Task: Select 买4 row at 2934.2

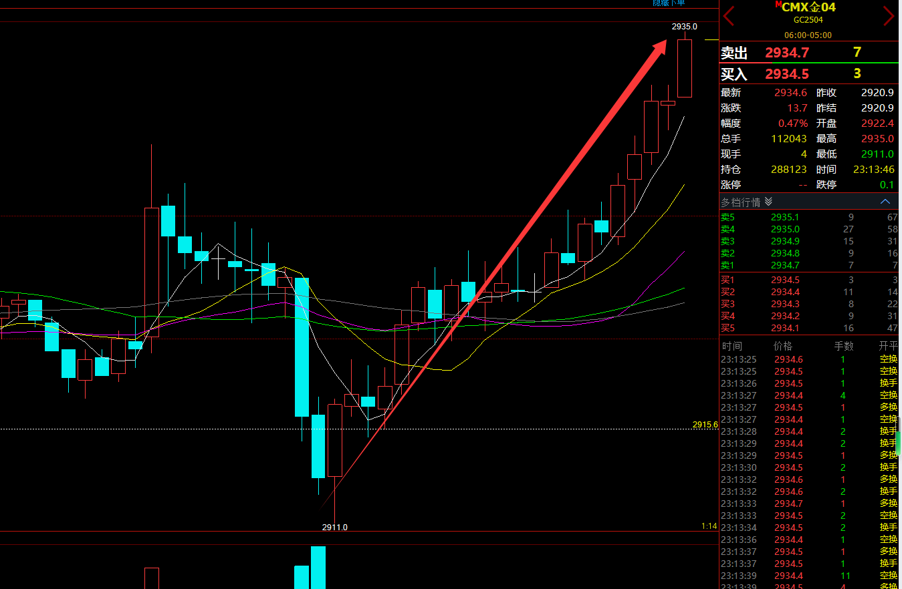Action: coord(809,316)
